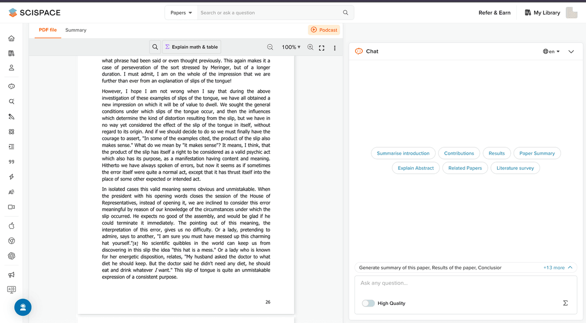Zoom in the PDF view

[x=310, y=47]
